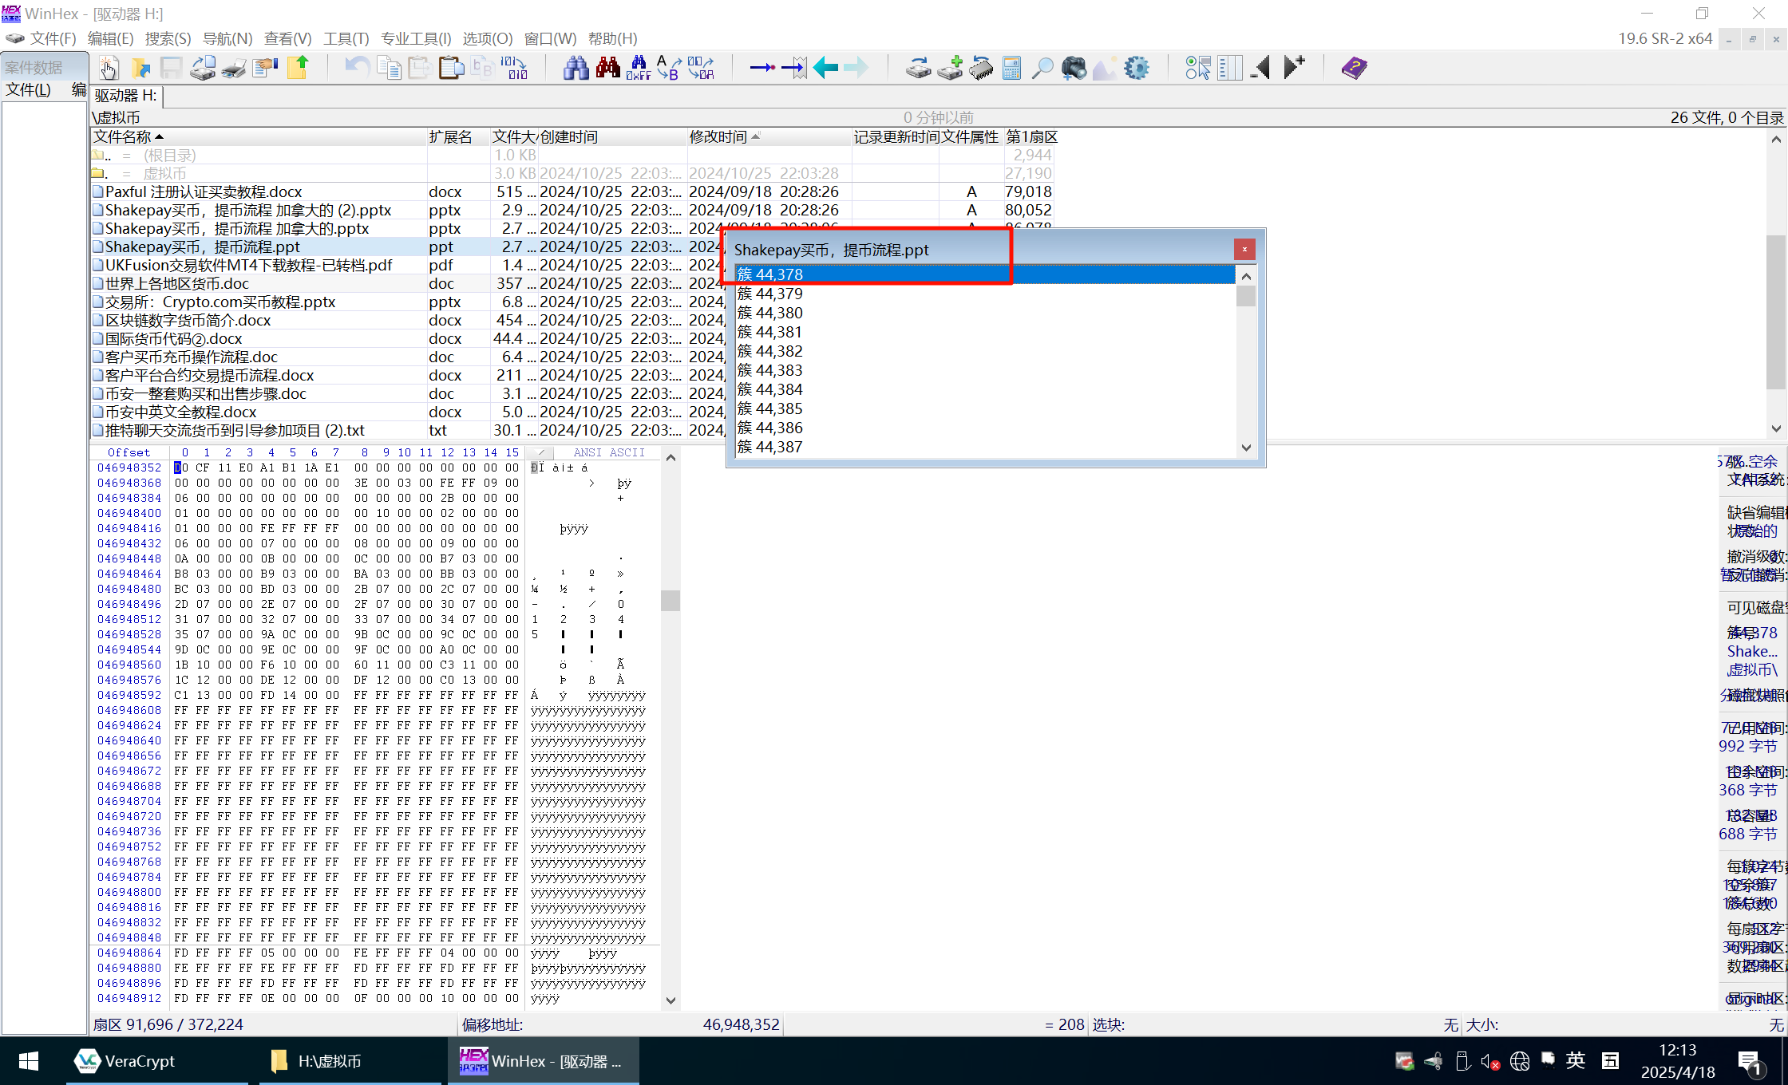1788x1085 pixels.
Task: Select 簇 44,387 in the cluster list
Action: click(x=985, y=447)
